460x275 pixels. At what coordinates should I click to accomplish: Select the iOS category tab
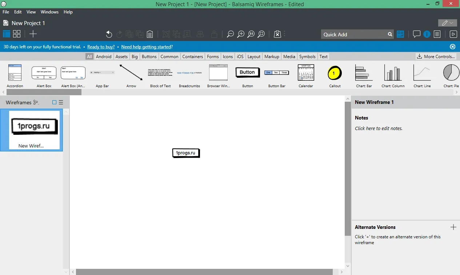[x=240, y=56]
